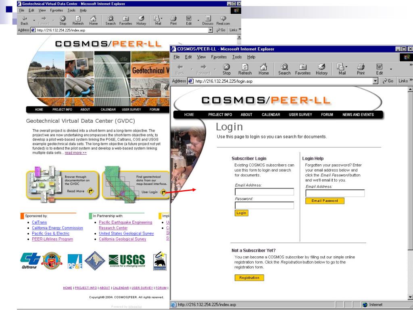The width and height of the screenshot is (413, 310).
Task: Click yellow Login button
Action: click(x=241, y=213)
